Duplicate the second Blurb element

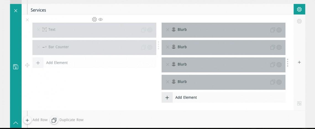coord(273,48)
